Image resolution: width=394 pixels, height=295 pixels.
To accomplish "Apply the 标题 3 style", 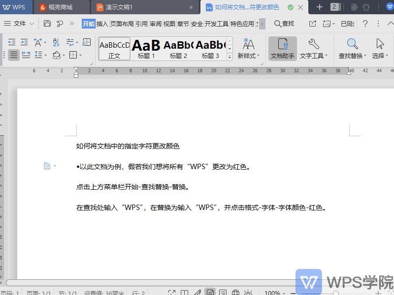I will tap(210, 49).
